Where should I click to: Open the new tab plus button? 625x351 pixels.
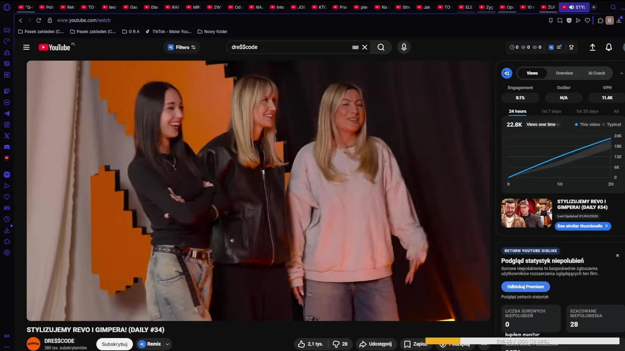point(594,7)
